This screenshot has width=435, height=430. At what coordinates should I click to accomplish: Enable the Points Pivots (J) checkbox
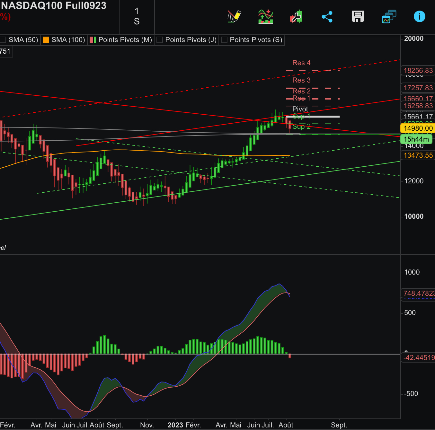[x=160, y=40]
